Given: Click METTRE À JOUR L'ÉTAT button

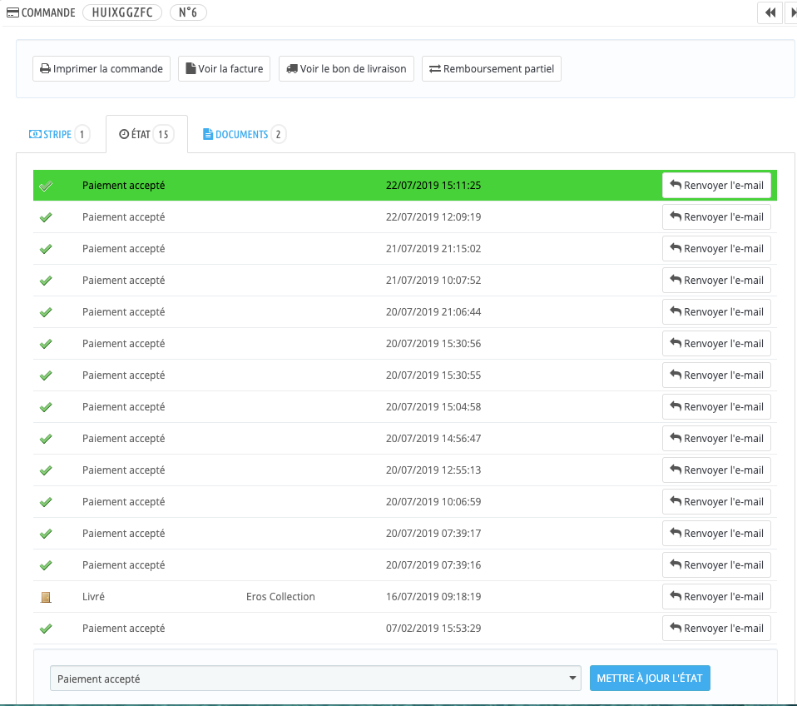Looking at the screenshot, I should pos(650,678).
